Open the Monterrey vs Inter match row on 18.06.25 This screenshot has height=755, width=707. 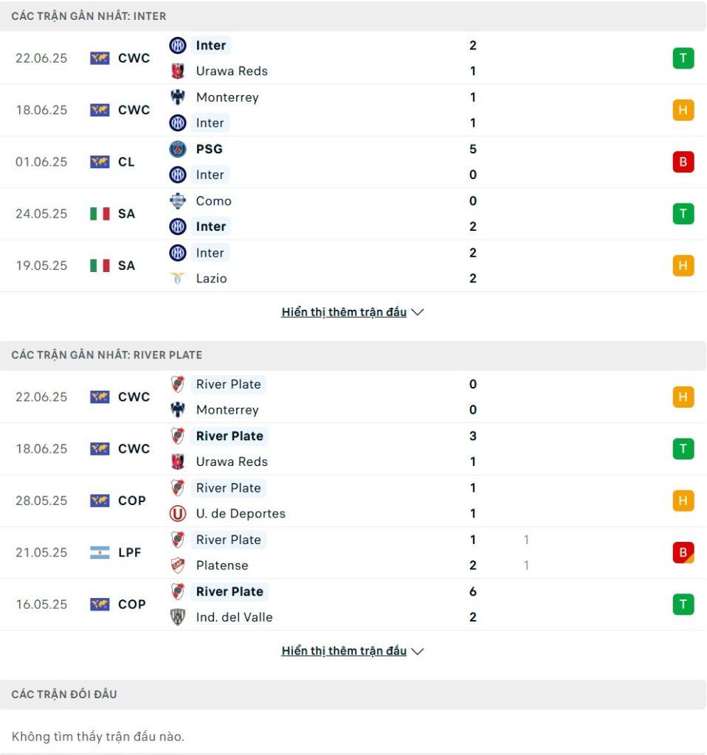tap(353, 111)
